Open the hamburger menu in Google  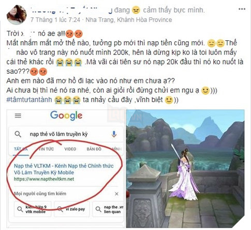(x=18, y=116)
